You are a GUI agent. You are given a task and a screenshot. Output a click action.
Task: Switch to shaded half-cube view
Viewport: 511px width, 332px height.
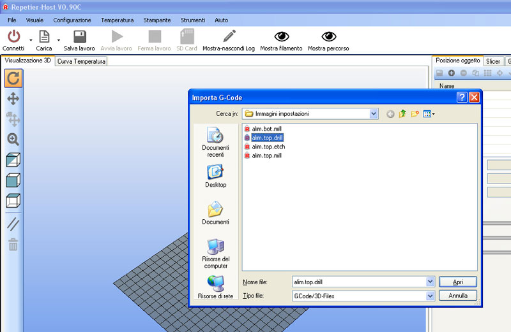pos(13,160)
